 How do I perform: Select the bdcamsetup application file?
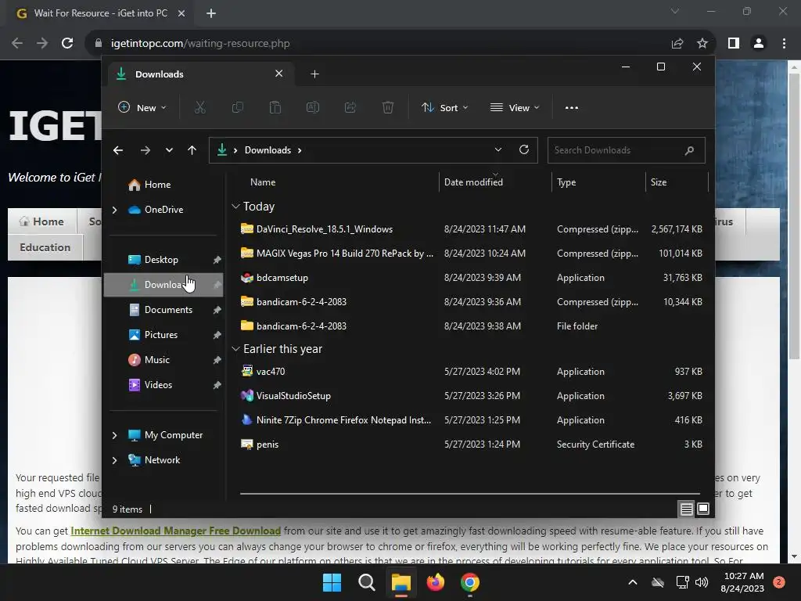click(472, 278)
